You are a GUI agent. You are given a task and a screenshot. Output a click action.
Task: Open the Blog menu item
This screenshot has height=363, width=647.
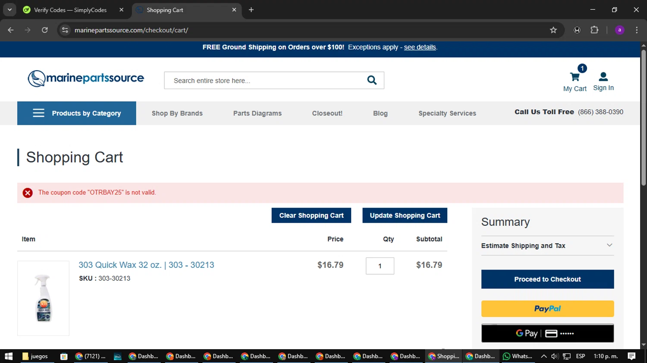coord(380,113)
